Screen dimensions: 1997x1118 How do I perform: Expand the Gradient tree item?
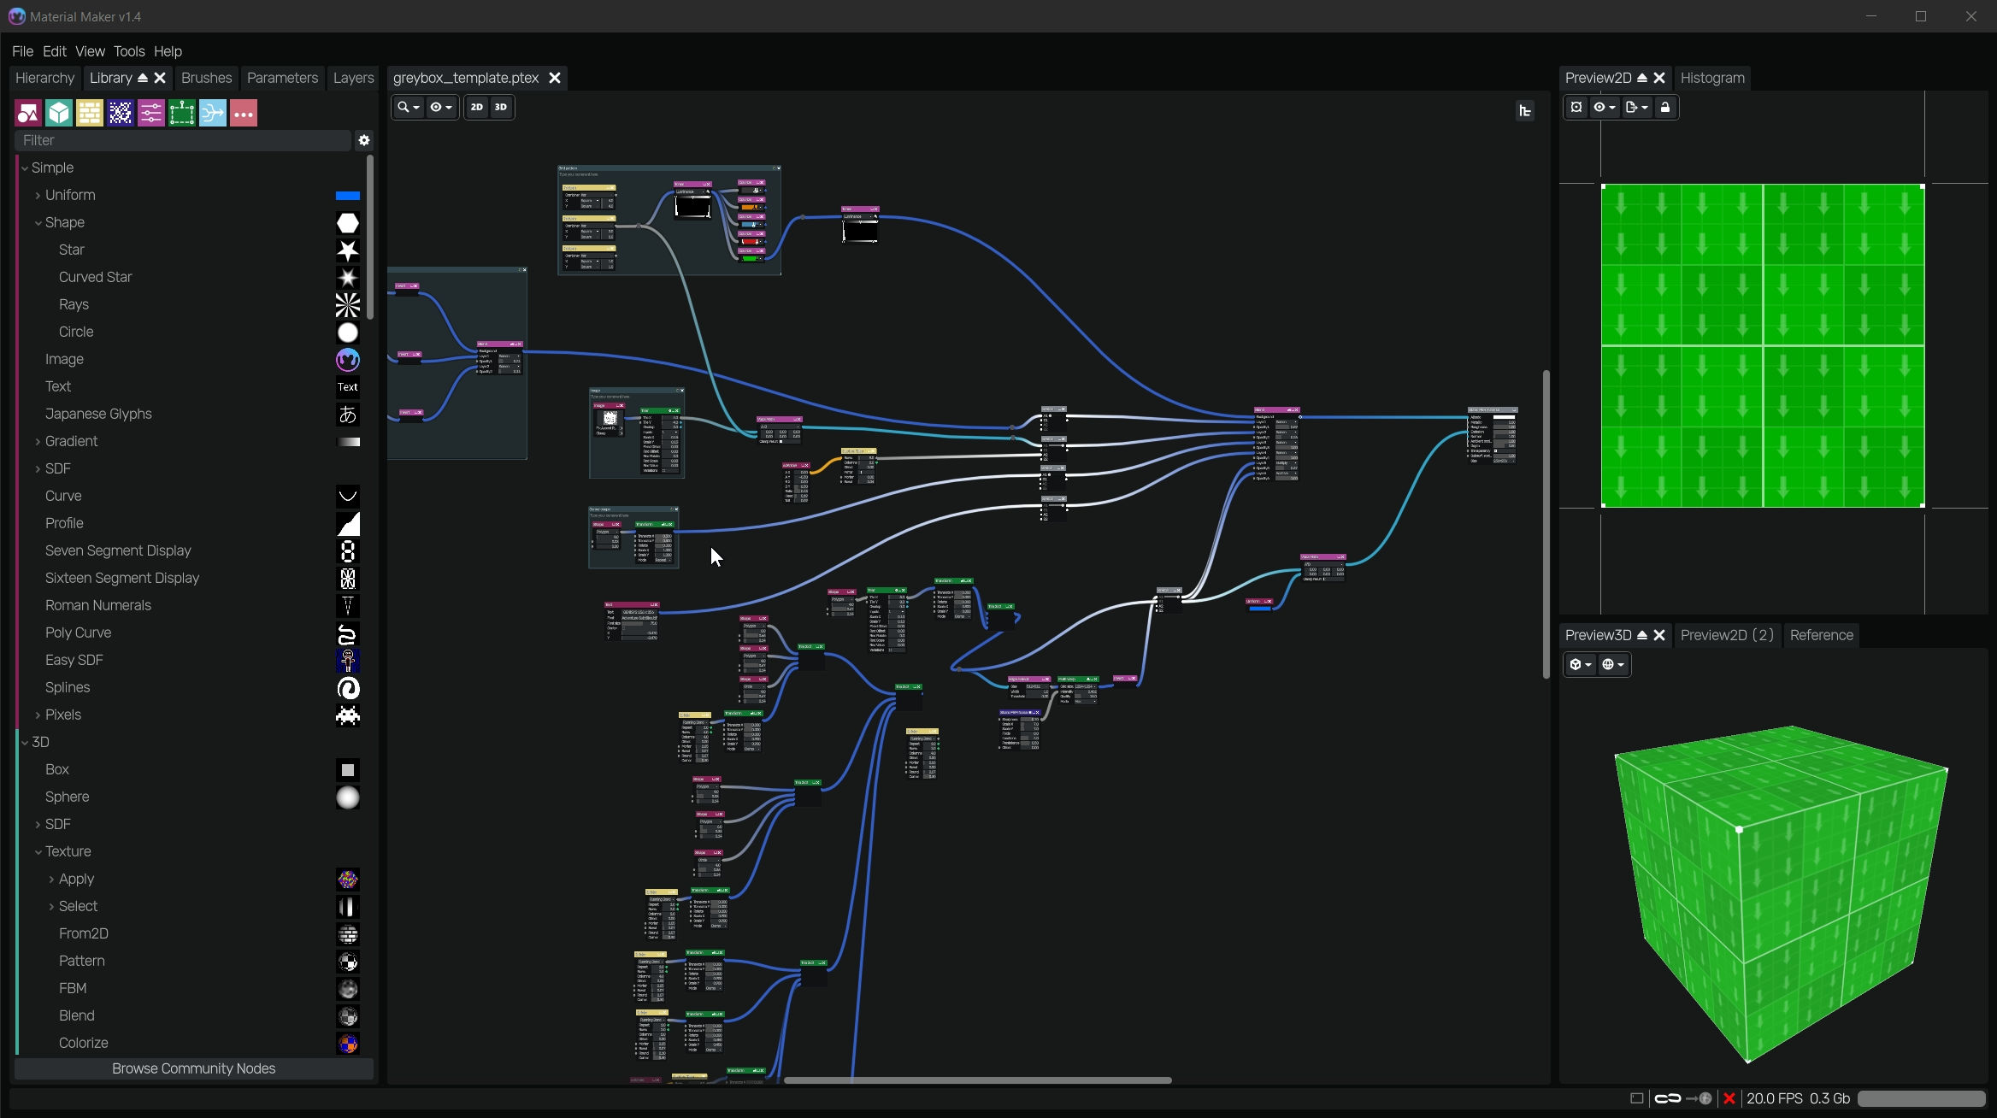tap(38, 442)
